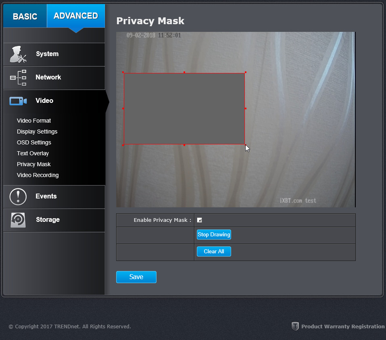Click the Clear All button
Viewport: 386px width, 340px height.
coord(214,251)
